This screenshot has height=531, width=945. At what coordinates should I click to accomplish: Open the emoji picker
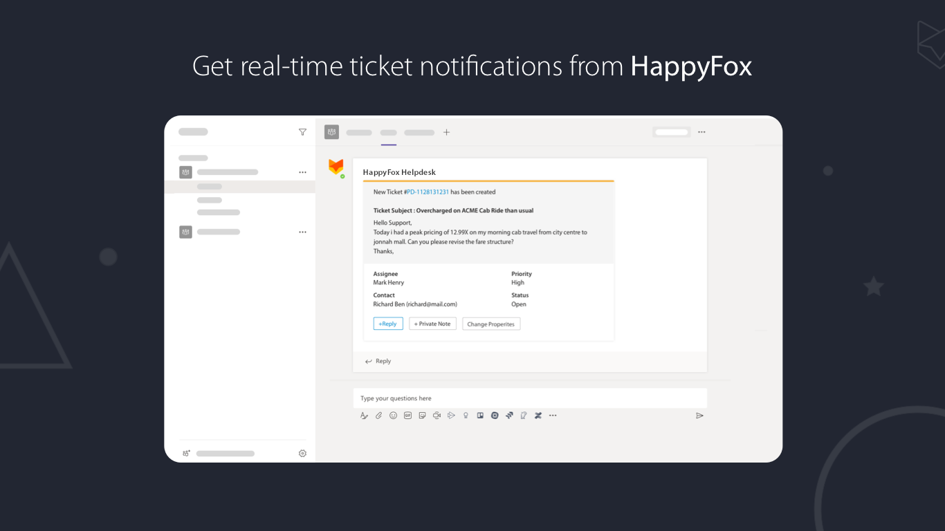[x=393, y=416]
